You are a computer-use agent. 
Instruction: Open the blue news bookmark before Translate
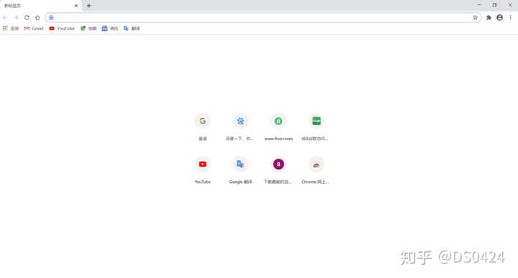pyautogui.click(x=110, y=28)
